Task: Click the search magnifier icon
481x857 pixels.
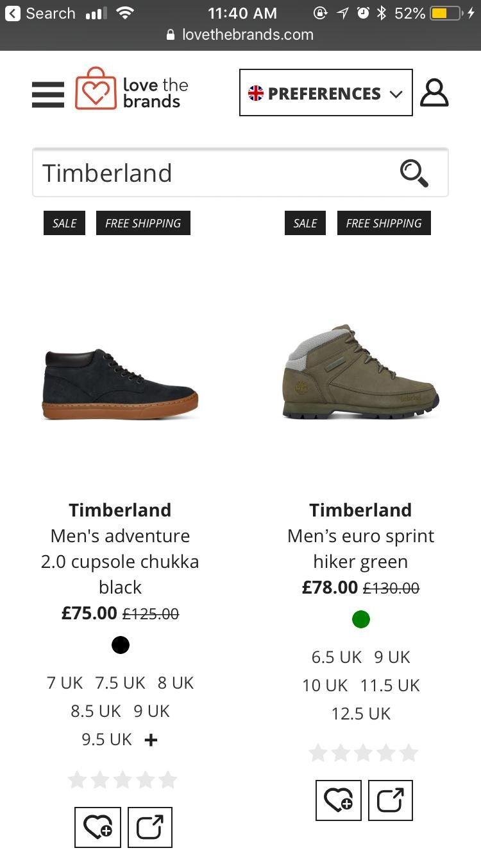Action: pyautogui.click(x=414, y=173)
